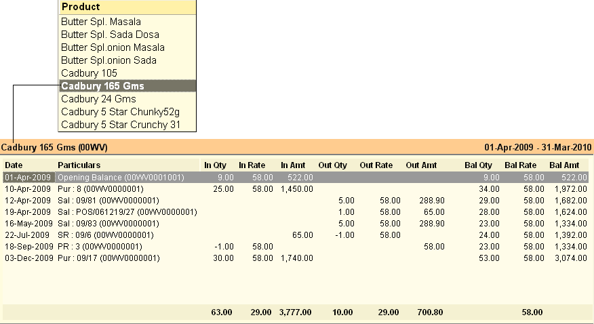The image size is (594, 324).
Task: Click the 01-Apr-2009 date cell
Action: click(28, 177)
